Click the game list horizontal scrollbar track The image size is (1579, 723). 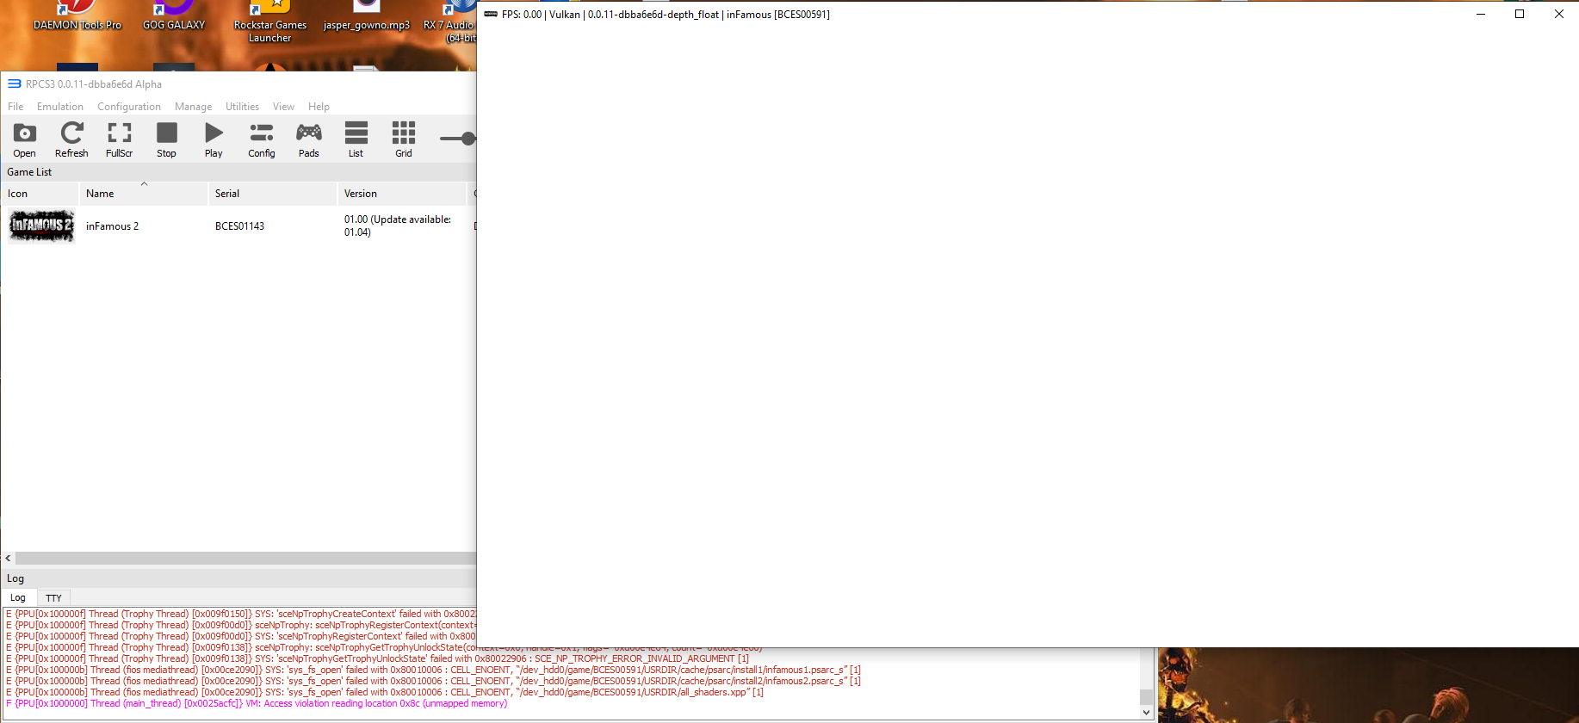tap(245, 558)
